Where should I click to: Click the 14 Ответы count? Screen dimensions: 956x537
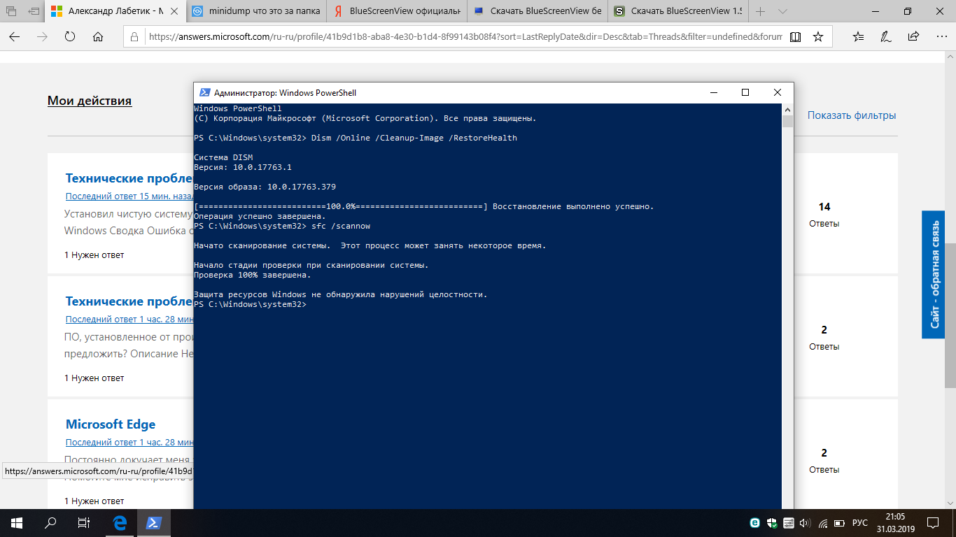tap(824, 214)
